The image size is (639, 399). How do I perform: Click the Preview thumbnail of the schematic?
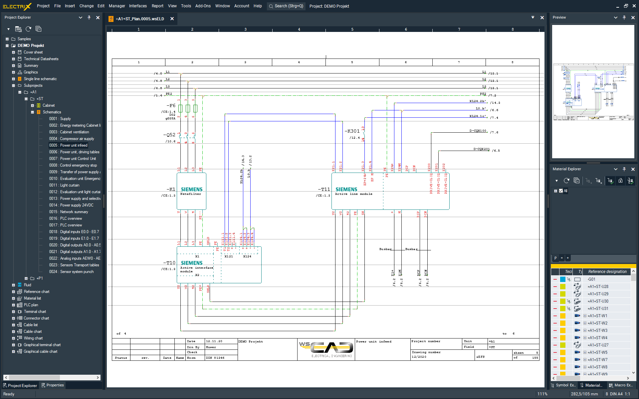[x=593, y=91]
